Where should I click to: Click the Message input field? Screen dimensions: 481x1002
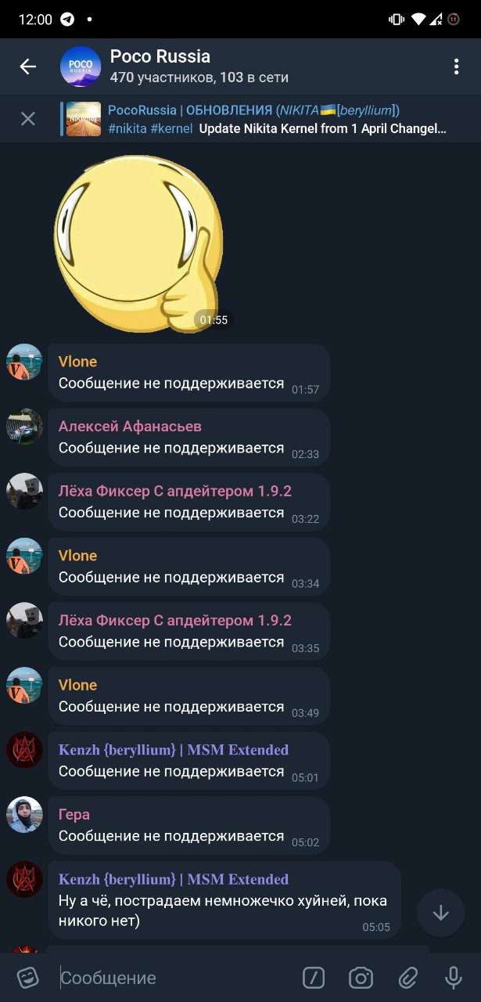(x=176, y=978)
